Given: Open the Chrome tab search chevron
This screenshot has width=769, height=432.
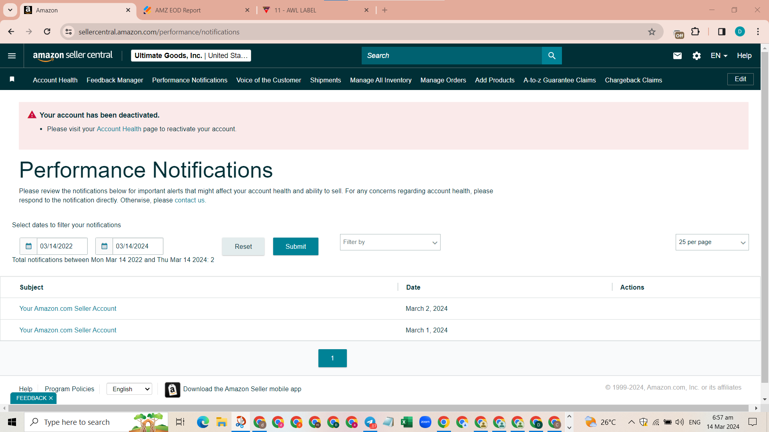Looking at the screenshot, I should (10, 10).
